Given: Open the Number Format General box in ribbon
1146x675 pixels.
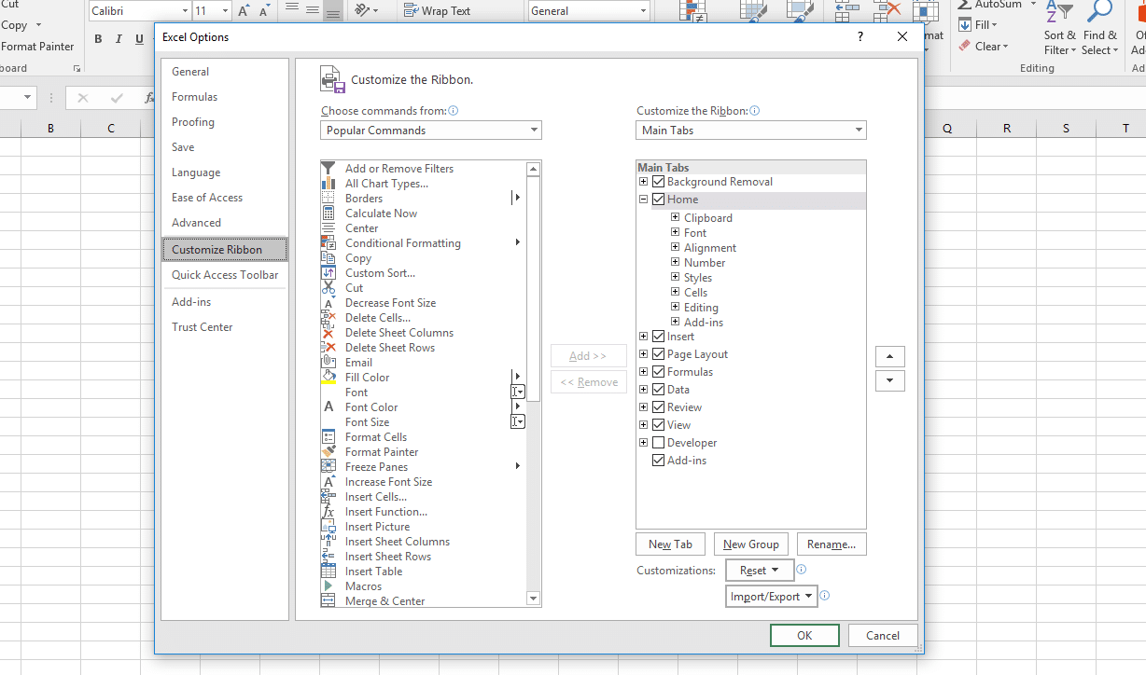Looking at the screenshot, I should click(590, 11).
